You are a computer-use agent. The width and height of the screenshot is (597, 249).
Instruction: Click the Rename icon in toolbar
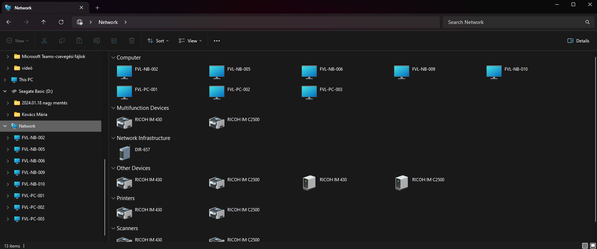coord(97,41)
